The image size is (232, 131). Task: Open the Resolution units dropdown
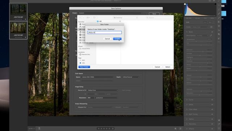(107, 98)
